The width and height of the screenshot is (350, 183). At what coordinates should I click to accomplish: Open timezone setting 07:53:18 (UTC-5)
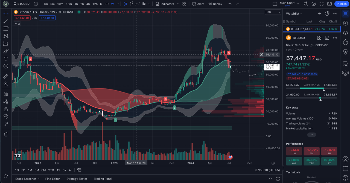click(x=267, y=170)
